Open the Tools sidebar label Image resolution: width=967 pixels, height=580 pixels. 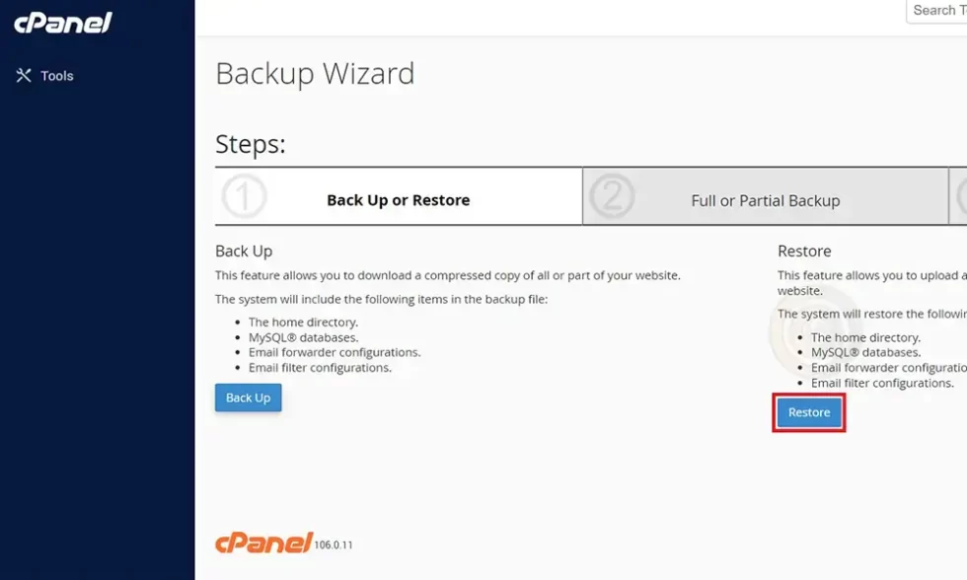[x=57, y=76]
